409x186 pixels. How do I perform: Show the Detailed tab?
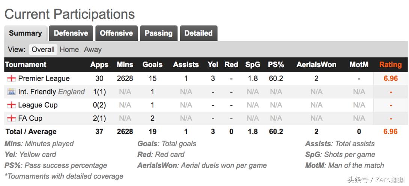198,33
